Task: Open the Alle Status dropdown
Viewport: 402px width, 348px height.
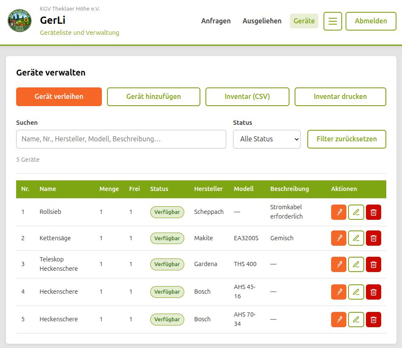Action: 267,139
